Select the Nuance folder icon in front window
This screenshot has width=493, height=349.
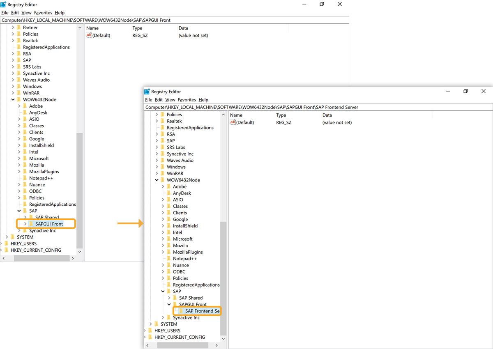click(x=168, y=265)
